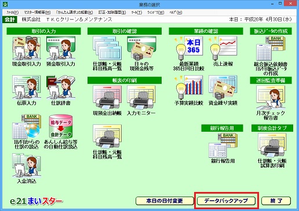Open 「かんたん請求」の起動(K) menu
Screen dimensions: 299x211
[74, 13]
